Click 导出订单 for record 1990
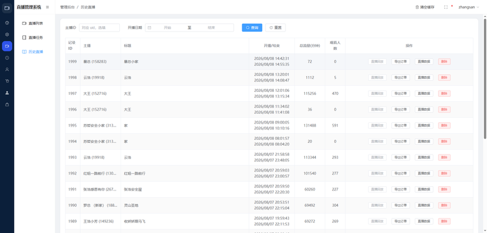The height and width of the screenshot is (233, 487). point(401,206)
